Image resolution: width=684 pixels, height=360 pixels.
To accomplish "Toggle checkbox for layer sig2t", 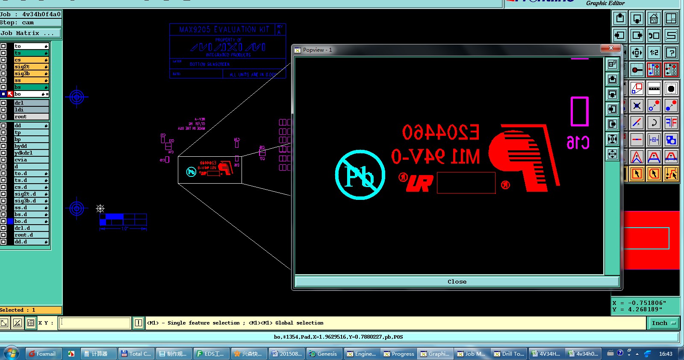I will (x=3, y=67).
